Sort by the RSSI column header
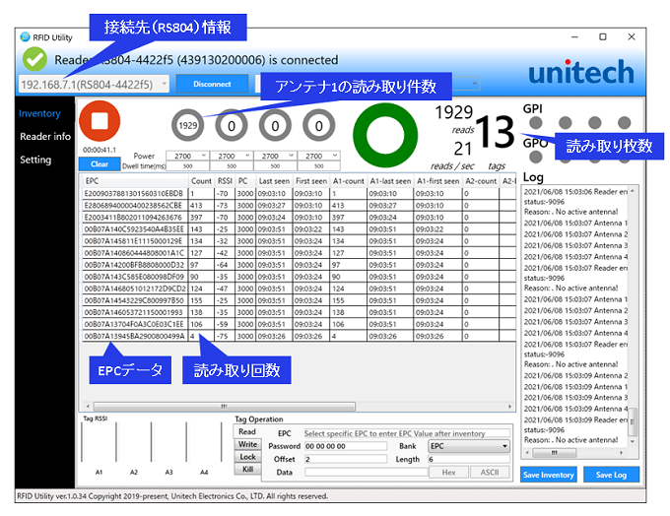670x516 pixels. [x=225, y=181]
